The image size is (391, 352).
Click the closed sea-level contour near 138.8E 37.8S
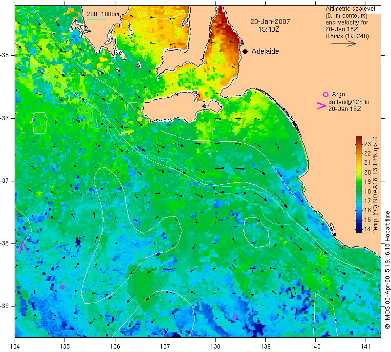click(x=256, y=233)
